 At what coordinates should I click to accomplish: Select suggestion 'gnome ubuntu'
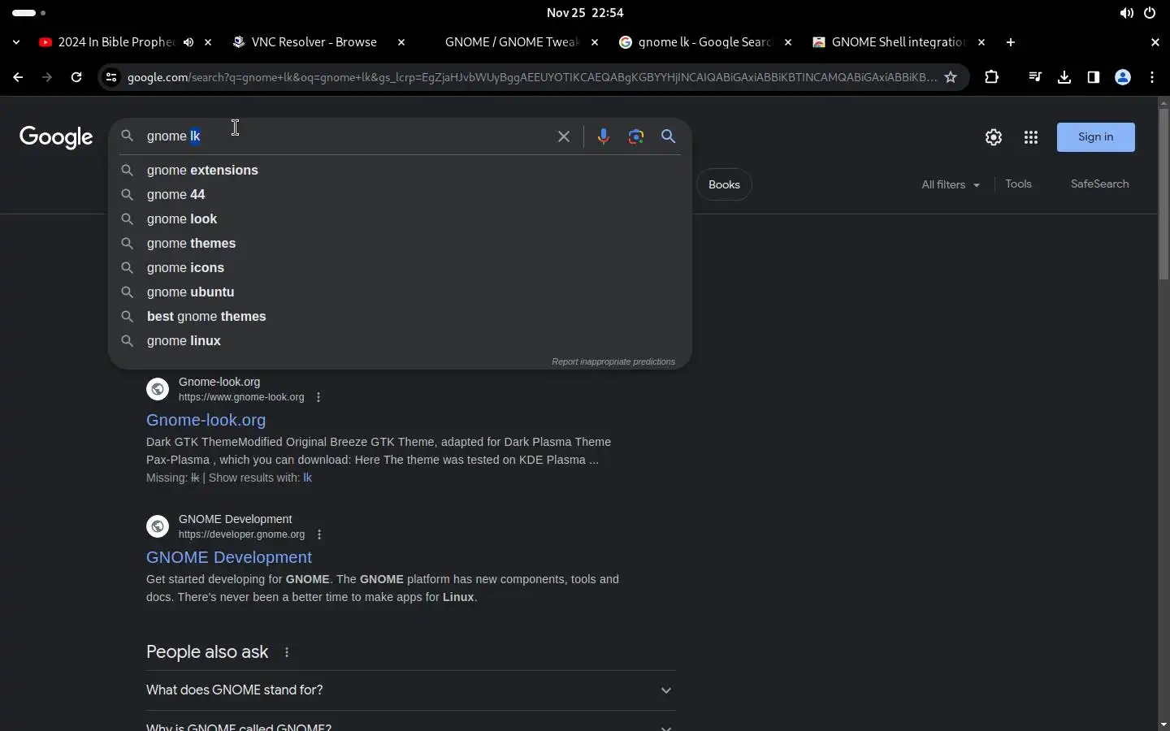(400, 292)
